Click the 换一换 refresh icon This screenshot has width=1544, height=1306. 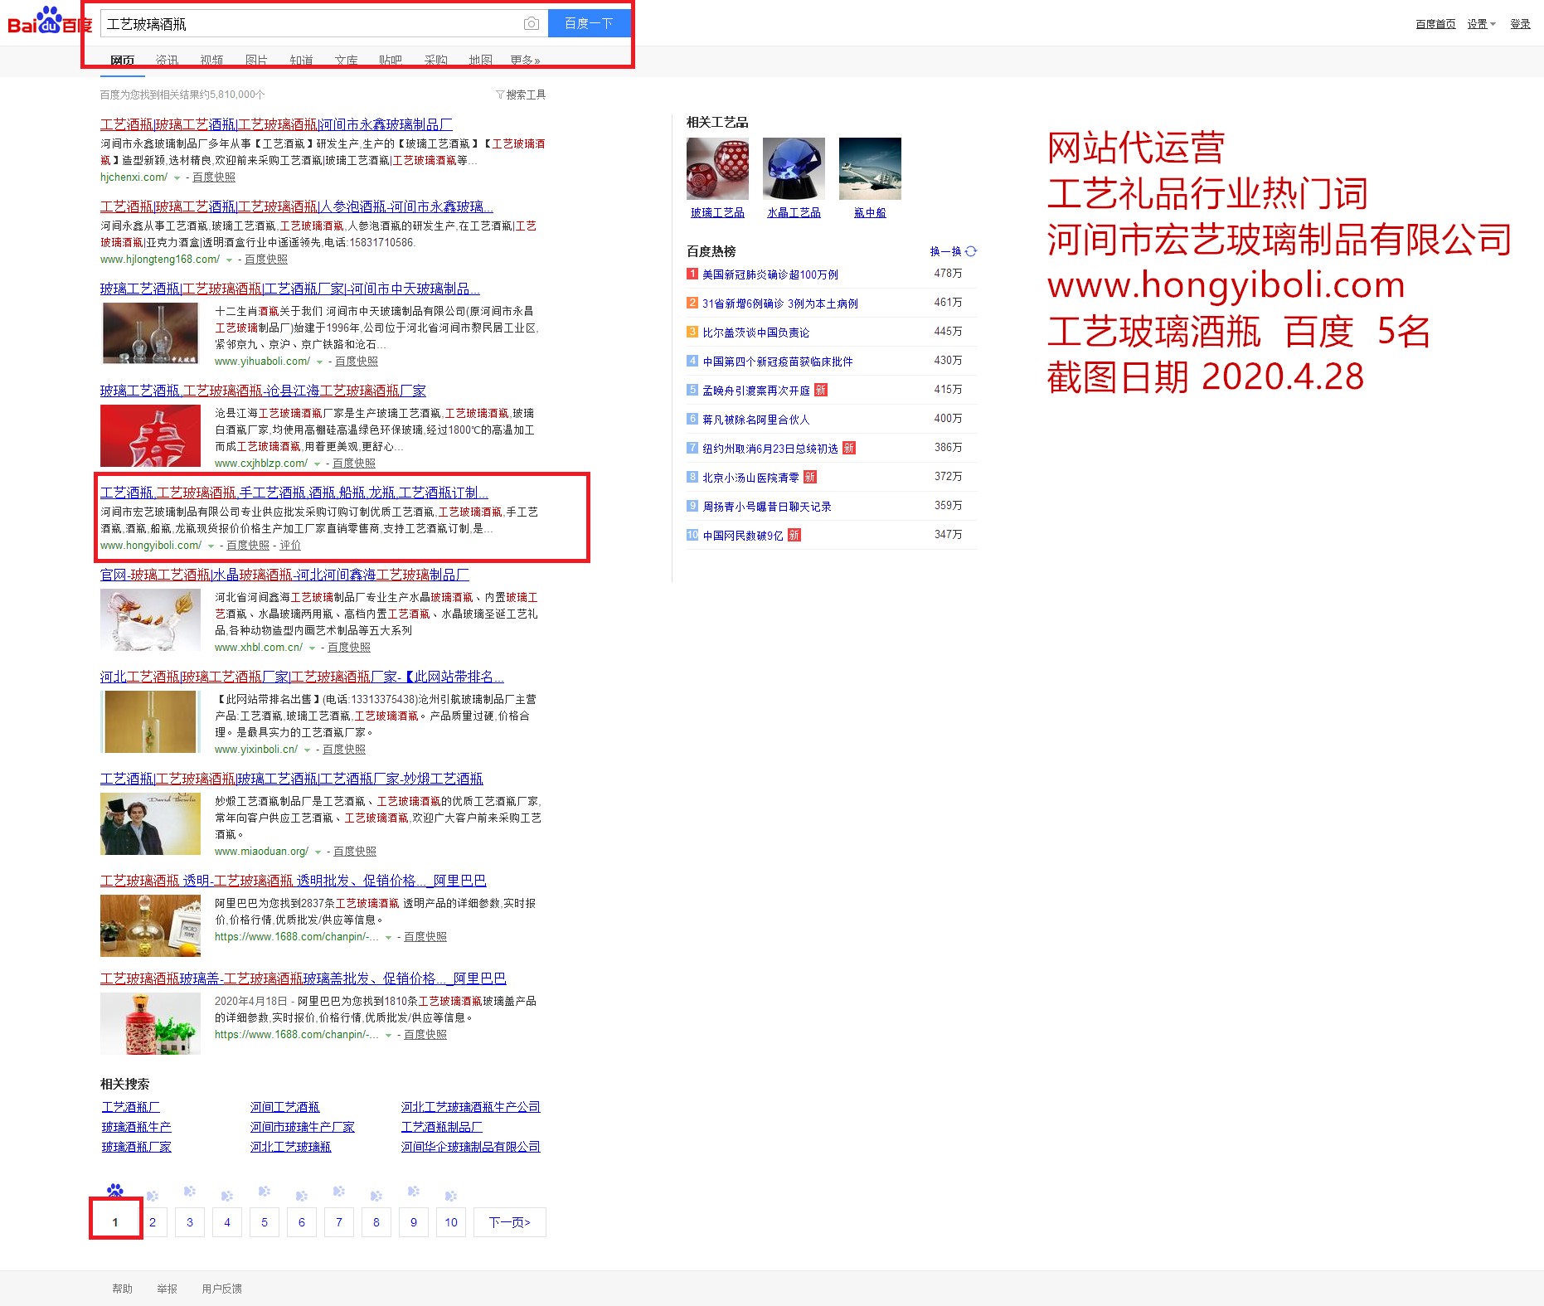coord(971,251)
